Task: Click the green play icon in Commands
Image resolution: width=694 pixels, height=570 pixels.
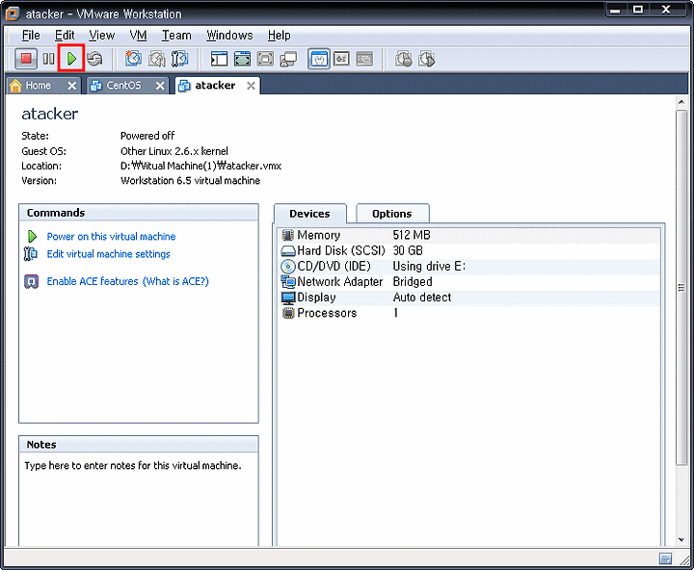Action: [x=32, y=236]
